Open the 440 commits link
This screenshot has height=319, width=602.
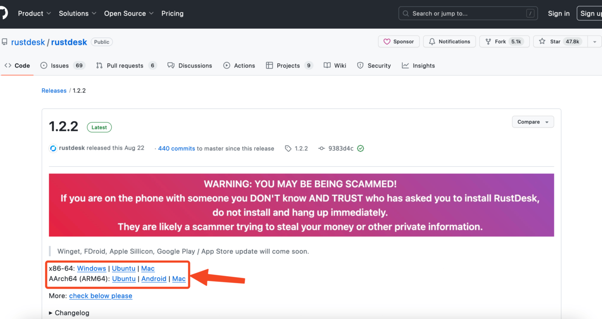tap(176, 149)
